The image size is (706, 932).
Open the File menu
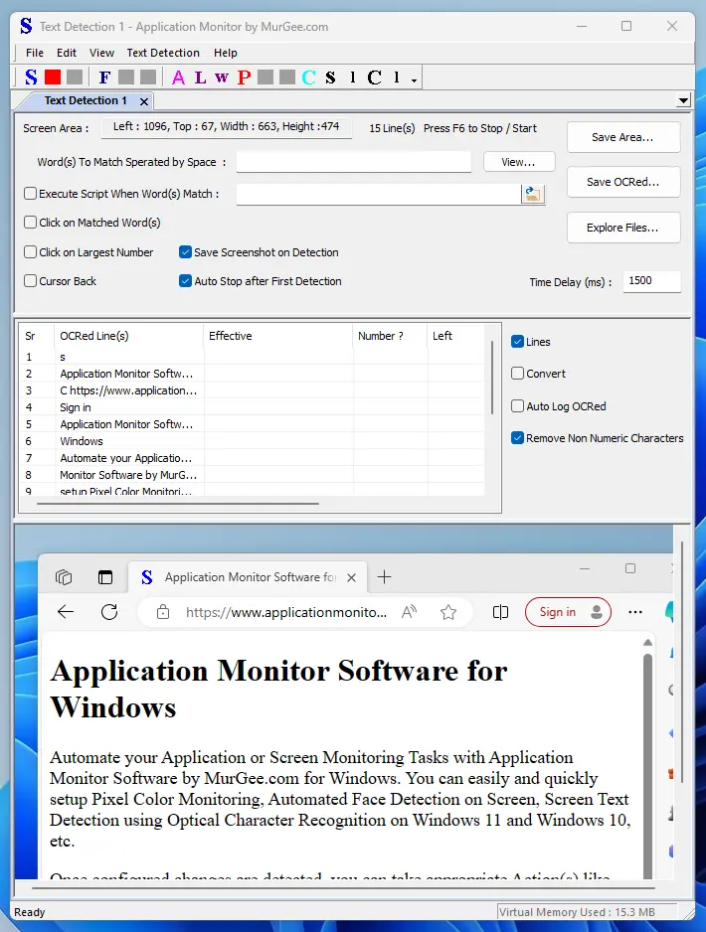click(x=35, y=53)
